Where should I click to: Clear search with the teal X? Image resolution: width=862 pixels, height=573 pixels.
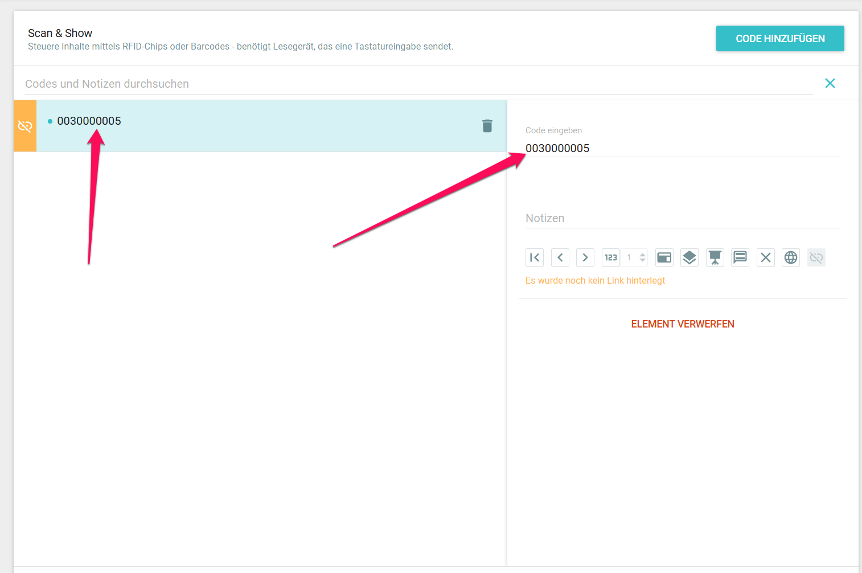tap(830, 83)
